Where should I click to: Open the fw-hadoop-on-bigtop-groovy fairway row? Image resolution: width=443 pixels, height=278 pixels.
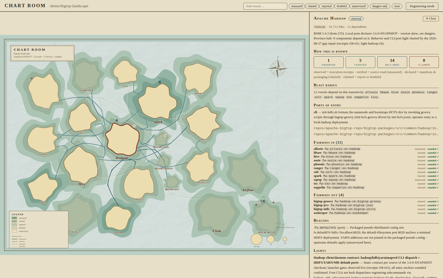click(x=376, y=201)
